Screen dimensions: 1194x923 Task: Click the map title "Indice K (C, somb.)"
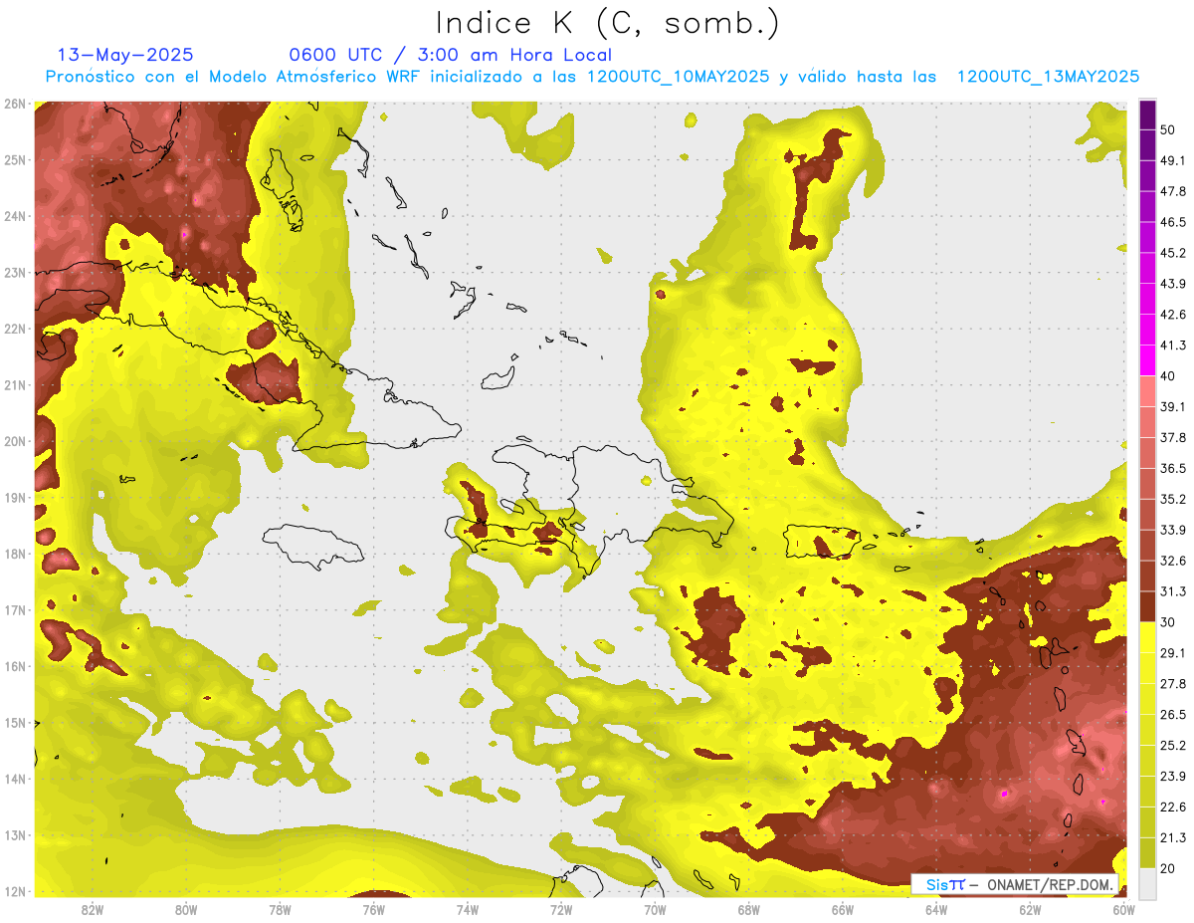(608, 23)
